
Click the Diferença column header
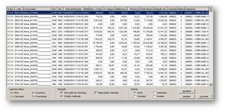tap(134, 9)
